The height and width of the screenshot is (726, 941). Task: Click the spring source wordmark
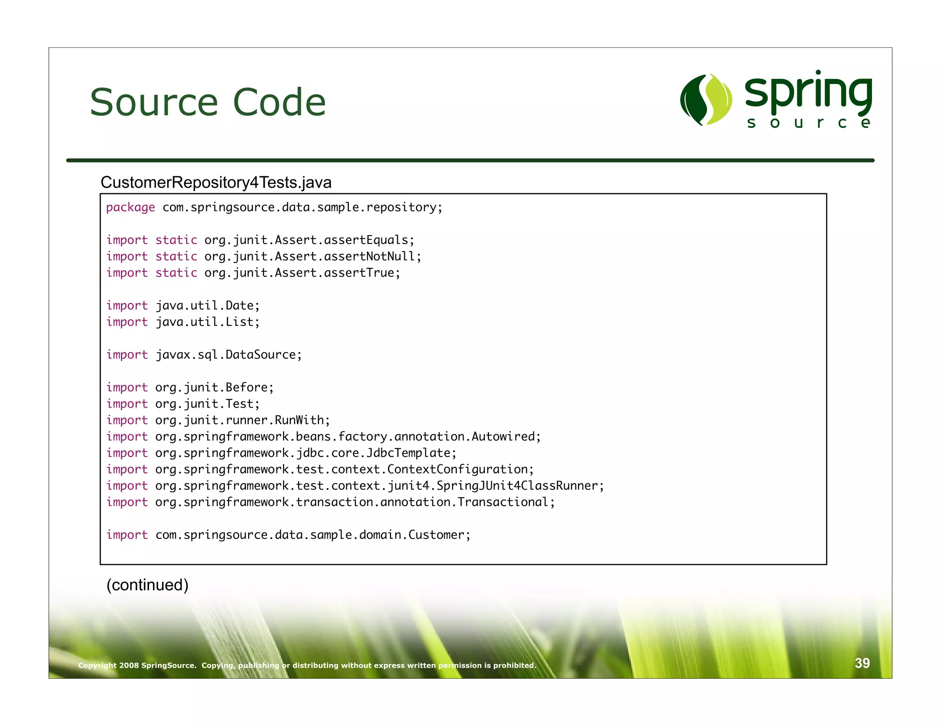click(808, 100)
